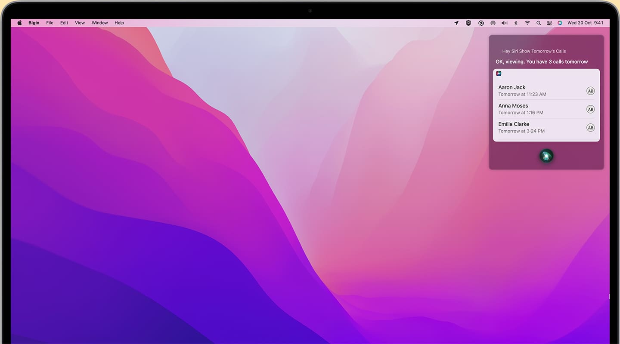Click the Emilia Clarke call entry

(538, 127)
